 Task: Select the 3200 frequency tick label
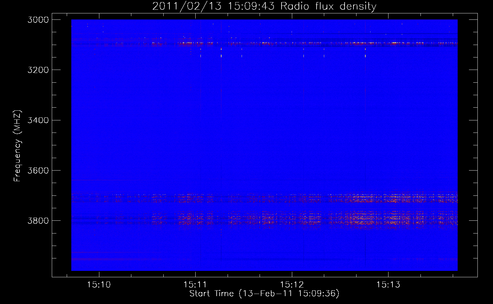click(38, 70)
